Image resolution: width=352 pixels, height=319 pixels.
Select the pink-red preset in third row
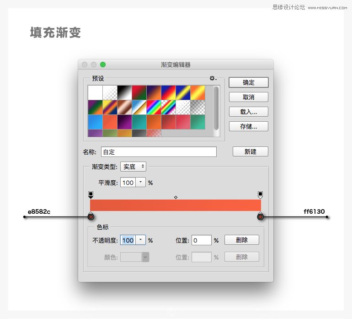183,122
